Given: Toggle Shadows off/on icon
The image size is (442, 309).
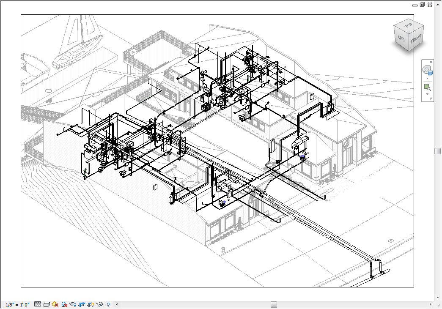Looking at the screenshot, I should pos(64,304).
